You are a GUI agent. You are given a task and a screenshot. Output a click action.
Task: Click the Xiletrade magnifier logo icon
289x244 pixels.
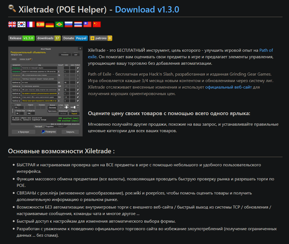click(12, 8)
